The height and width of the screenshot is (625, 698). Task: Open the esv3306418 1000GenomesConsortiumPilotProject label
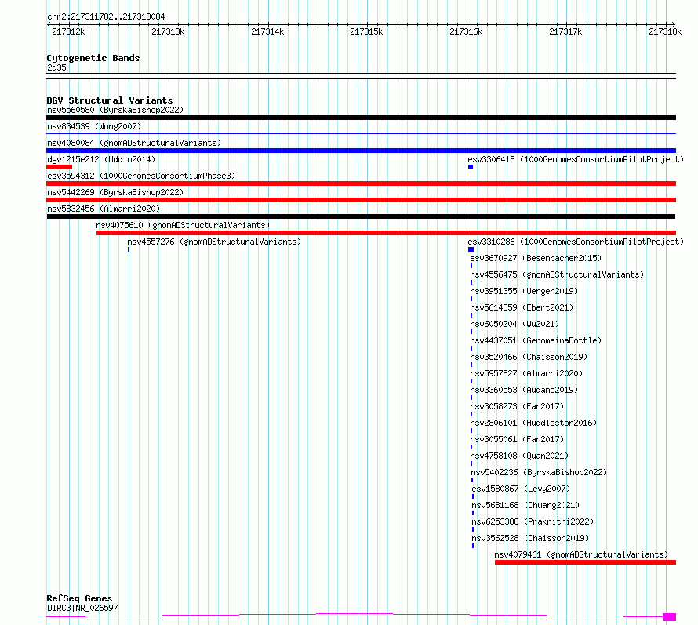click(x=576, y=159)
